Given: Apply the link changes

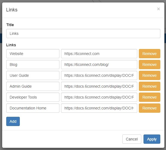Looking at the screenshot, I should (x=152, y=139).
